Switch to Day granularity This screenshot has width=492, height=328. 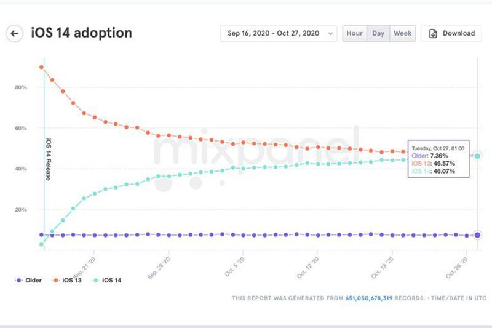(x=378, y=33)
